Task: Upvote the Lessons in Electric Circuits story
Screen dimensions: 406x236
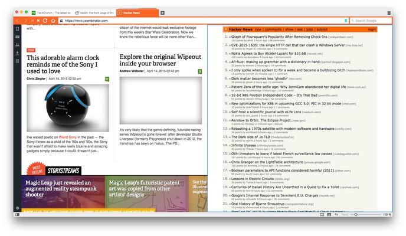Action: (230, 179)
